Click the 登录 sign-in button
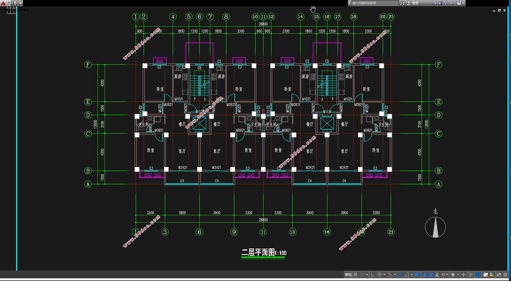511x281 pixels. tap(415, 3)
